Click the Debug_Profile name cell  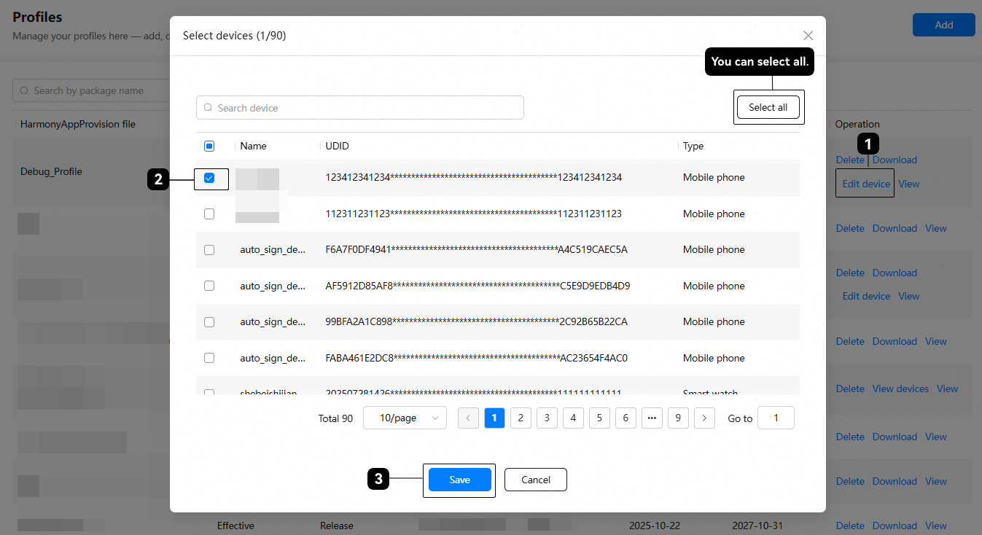click(51, 171)
